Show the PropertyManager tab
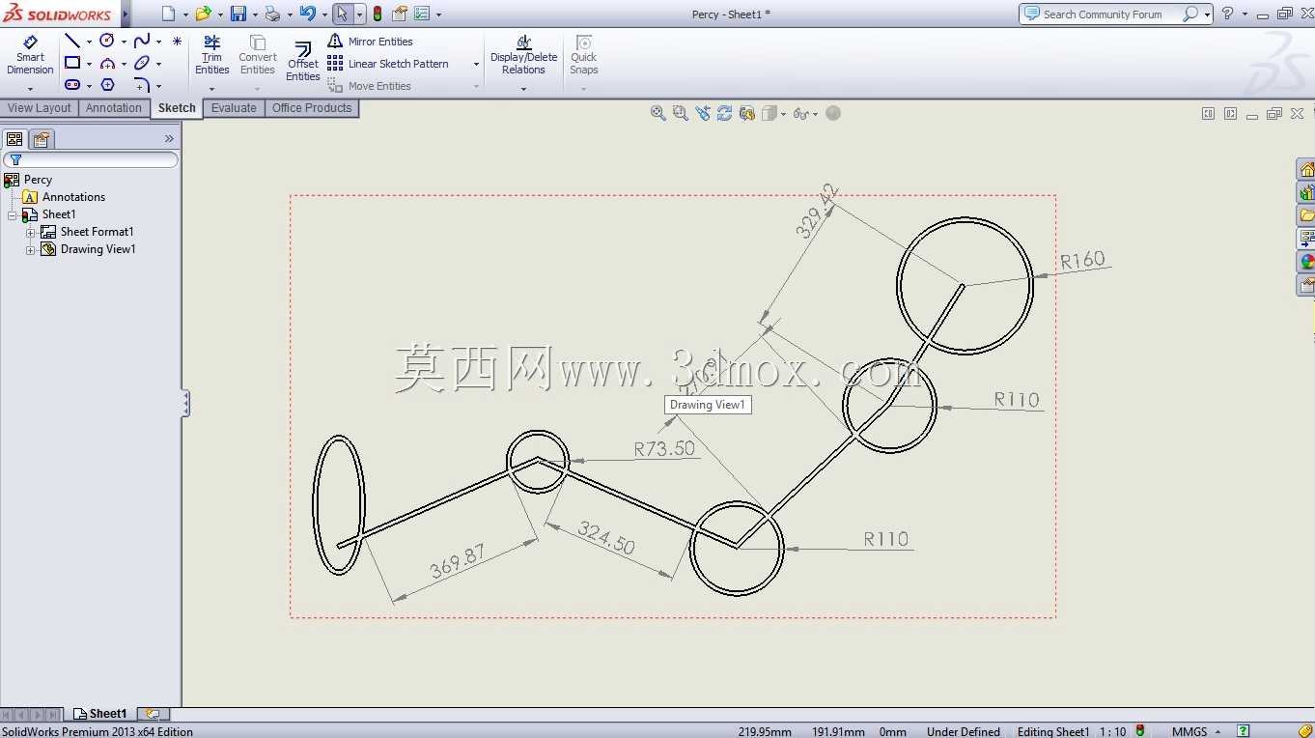The image size is (1315, 738). 42,139
